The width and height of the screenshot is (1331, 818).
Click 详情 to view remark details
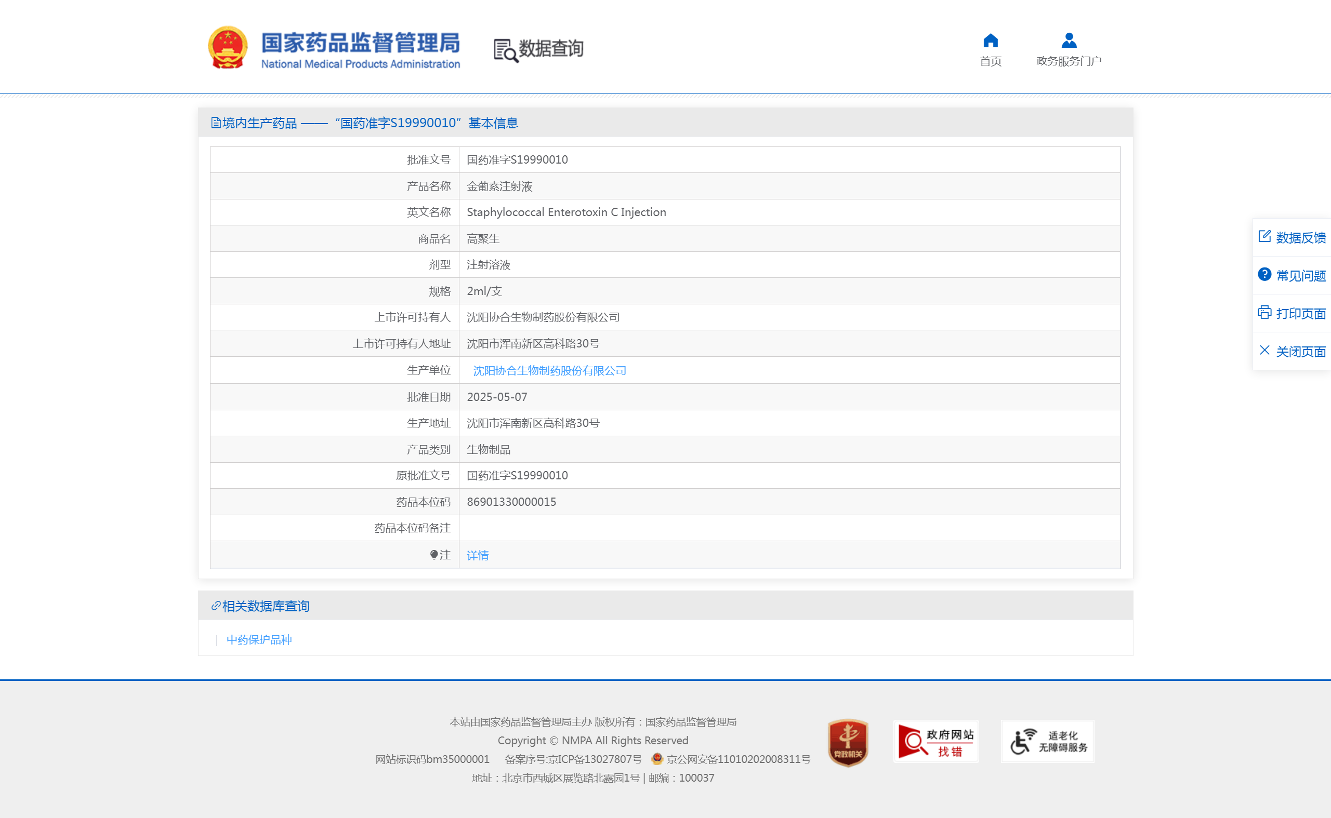click(x=477, y=555)
